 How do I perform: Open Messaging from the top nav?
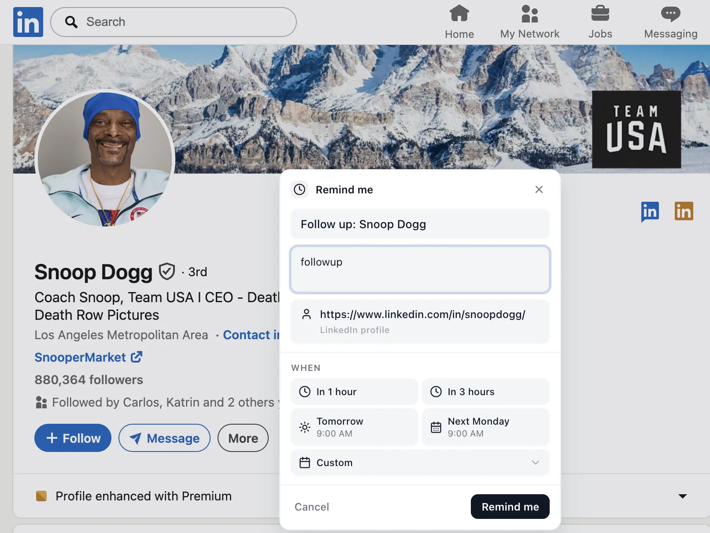[671, 22]
